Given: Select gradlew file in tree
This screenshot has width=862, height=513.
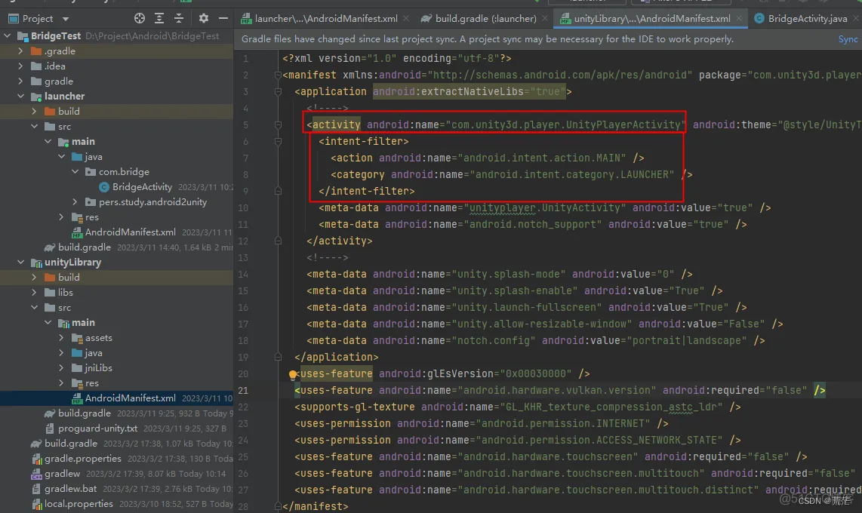Looking at the screenshot, I should [62, 474].
